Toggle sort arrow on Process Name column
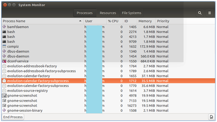Viewport: 217px width, 122px height. 80,21
